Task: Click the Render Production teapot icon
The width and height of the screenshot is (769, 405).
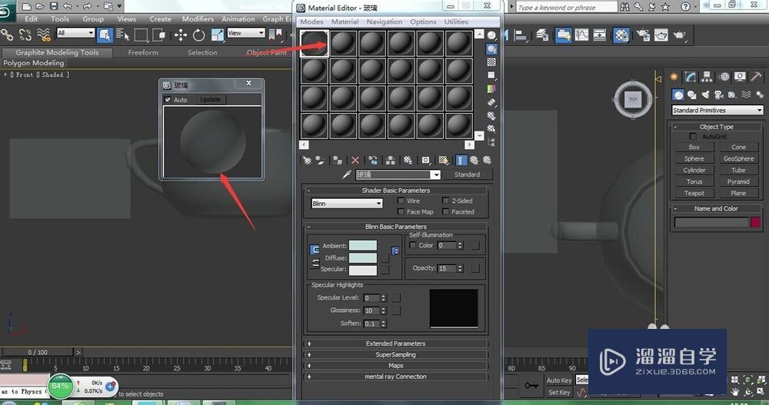Action: point(680,35)
